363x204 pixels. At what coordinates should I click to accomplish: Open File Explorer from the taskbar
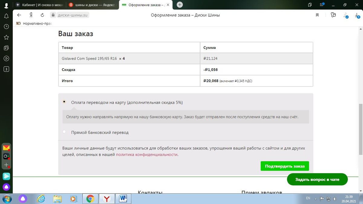tap(57, 199)
